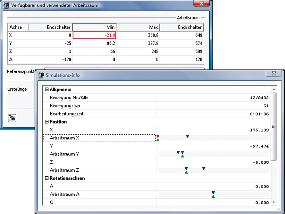Collapse the Position section
285x214 pixels.
47,122
